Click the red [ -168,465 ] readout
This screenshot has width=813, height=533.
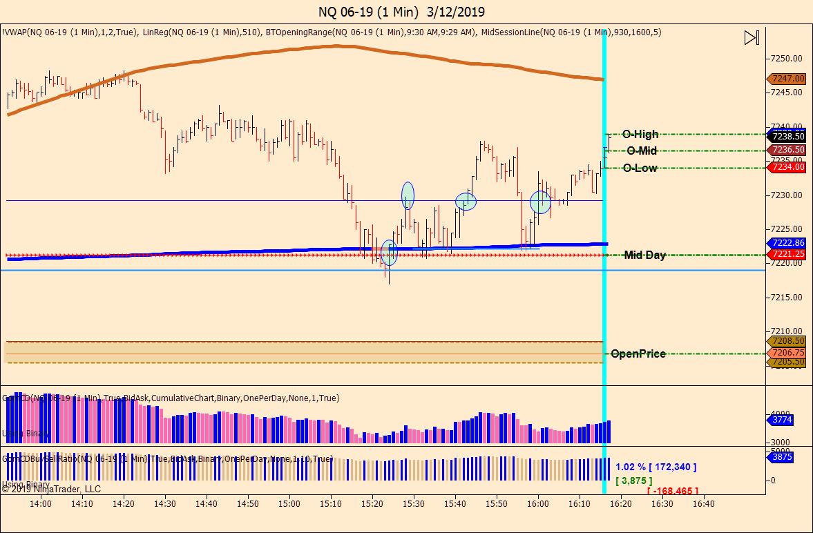pyautogui.click(x=673, y=490)
